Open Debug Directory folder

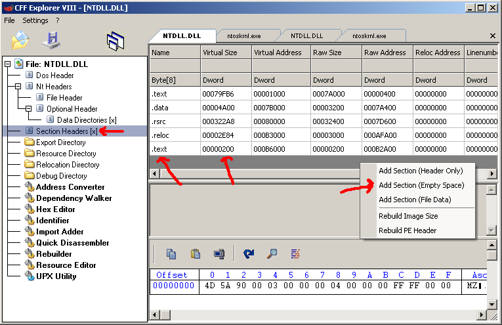point(61,176)
